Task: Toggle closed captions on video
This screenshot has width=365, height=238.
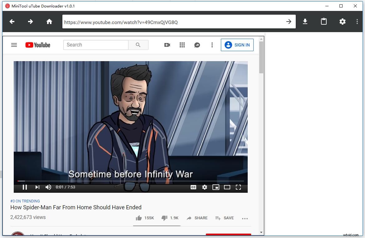Action: click(x=193, y=187)
